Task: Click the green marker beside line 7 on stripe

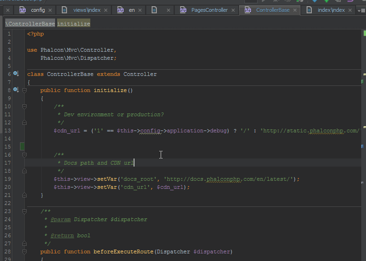Action: 362,82
